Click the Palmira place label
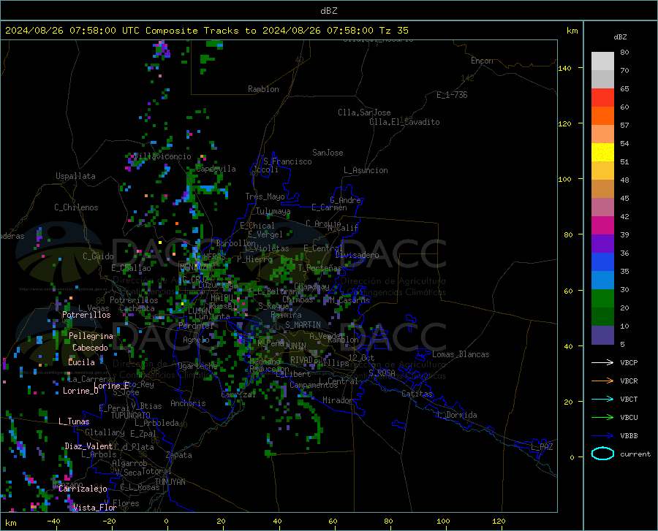Viewport: 658px width, 531px height. (286, 314)
